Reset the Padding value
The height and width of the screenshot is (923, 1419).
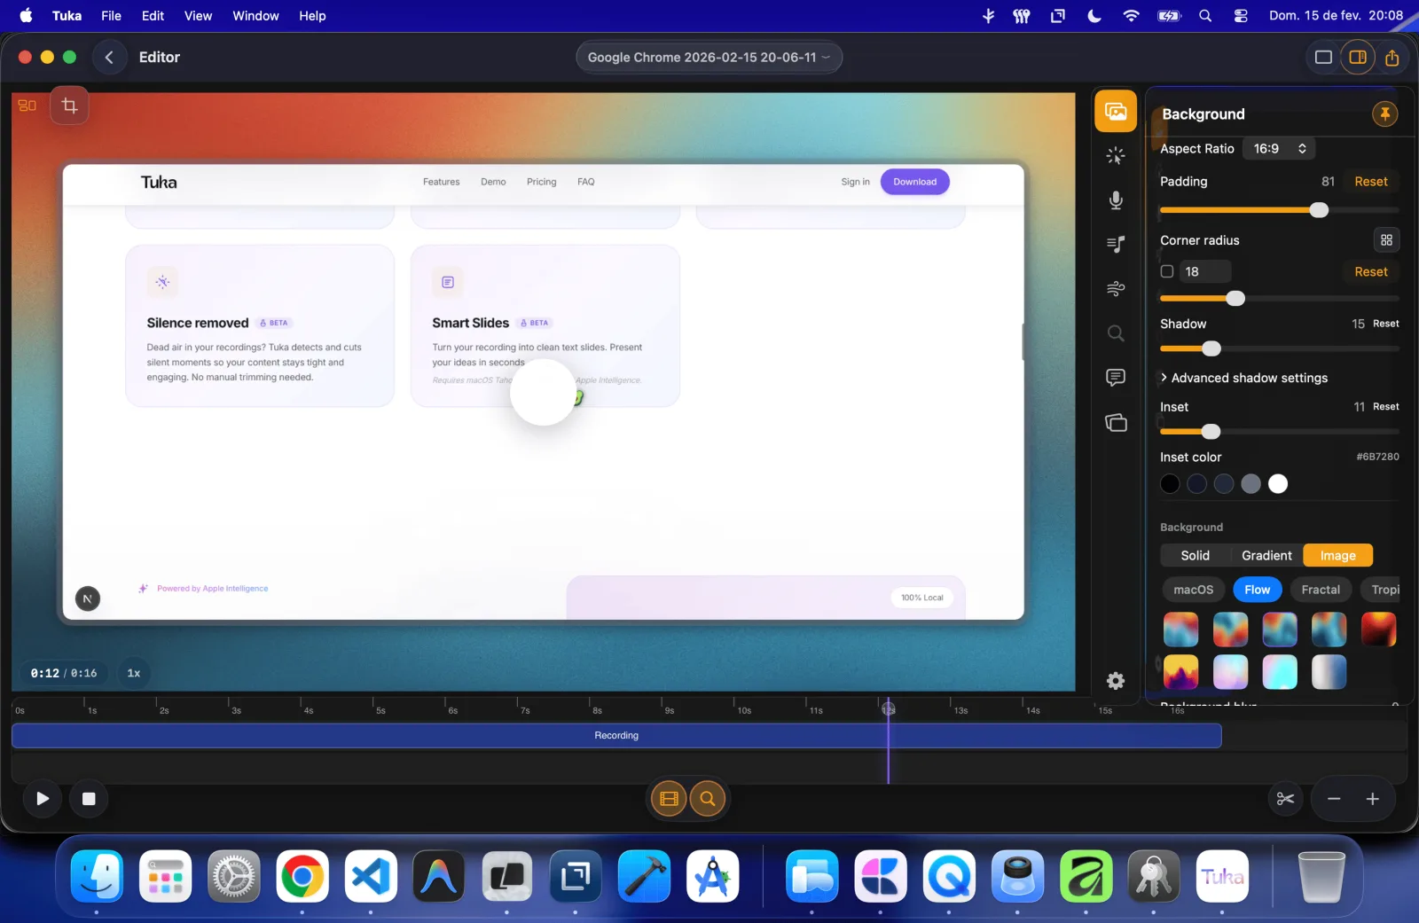point(1370,181)
